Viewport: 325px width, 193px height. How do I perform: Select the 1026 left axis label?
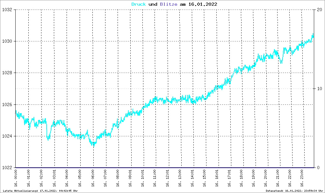click(x=7, y=104)
